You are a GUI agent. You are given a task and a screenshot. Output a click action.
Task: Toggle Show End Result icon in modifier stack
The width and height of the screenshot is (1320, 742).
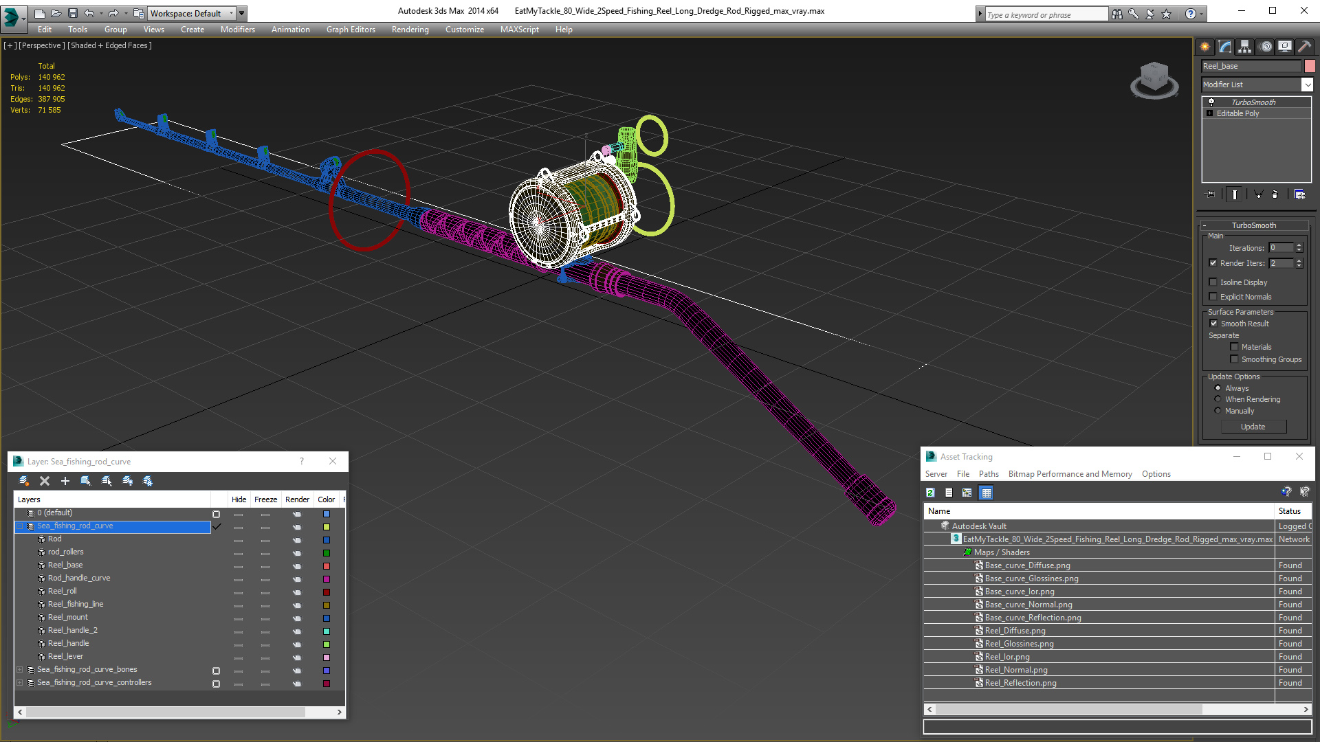1235,194
